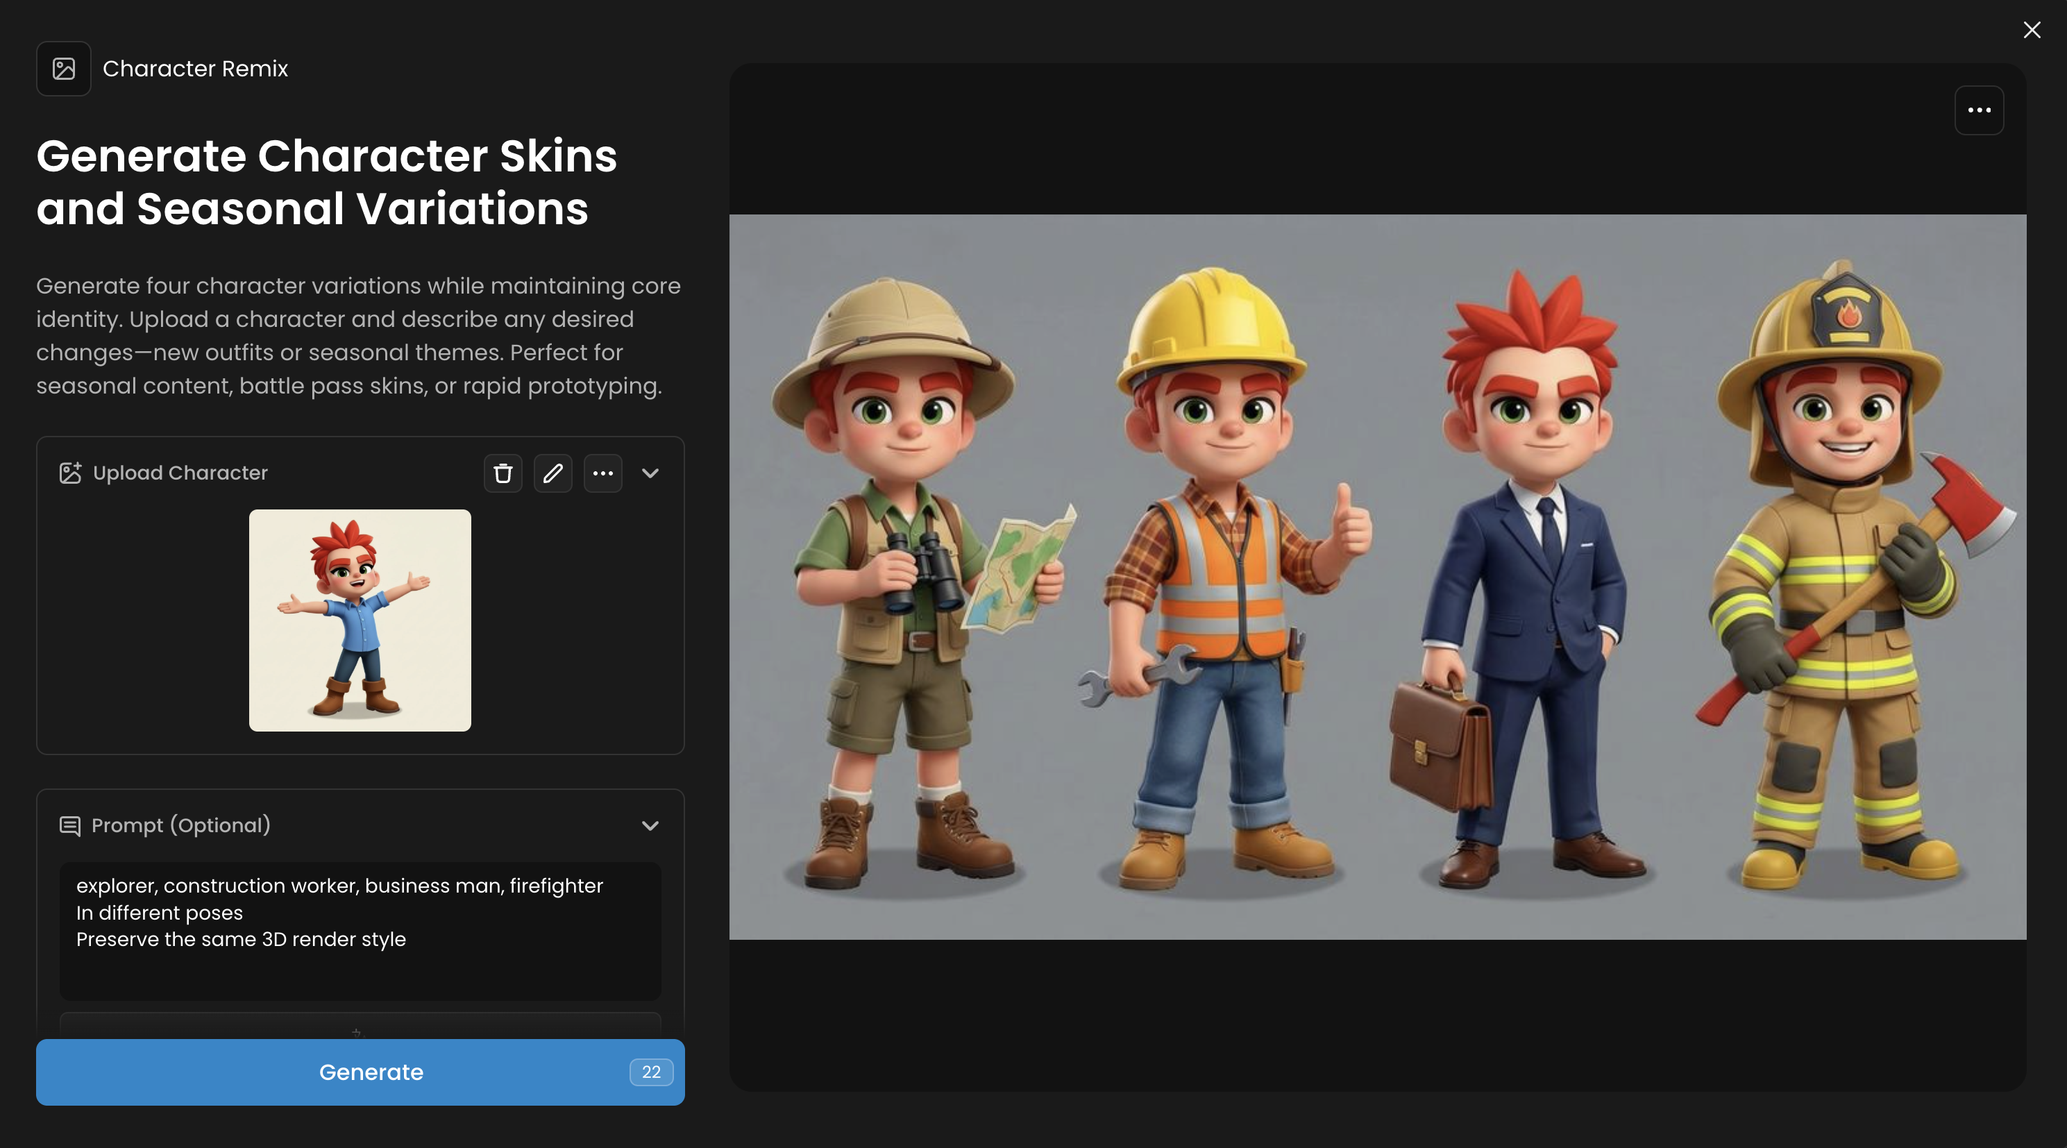
Task: Open three-dot menu on generated result
Action: click(x=1979, y=111)
